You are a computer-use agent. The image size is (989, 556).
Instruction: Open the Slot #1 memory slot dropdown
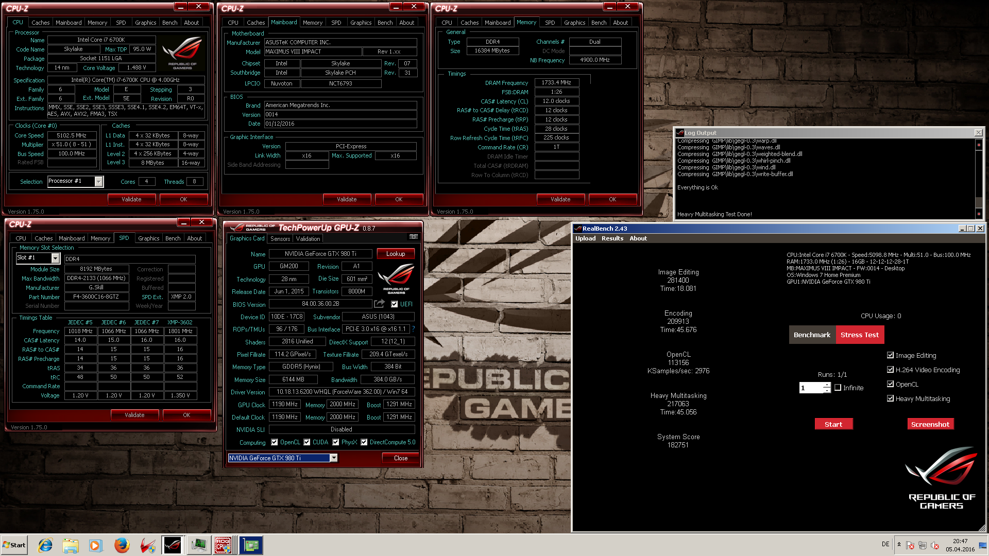55,258
